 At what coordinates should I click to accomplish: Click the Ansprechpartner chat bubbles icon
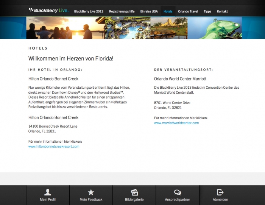[x=178, y=193]
